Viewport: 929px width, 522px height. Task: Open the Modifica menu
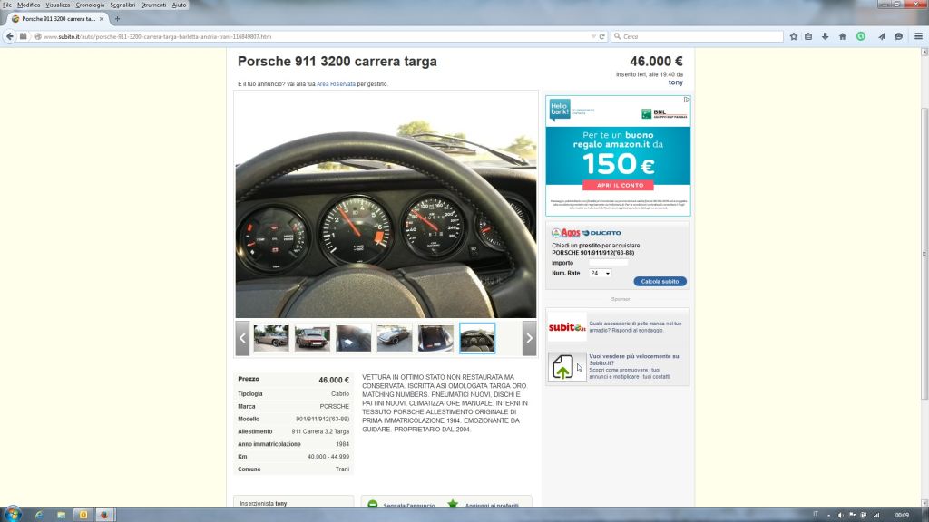(x=28, y=5)
